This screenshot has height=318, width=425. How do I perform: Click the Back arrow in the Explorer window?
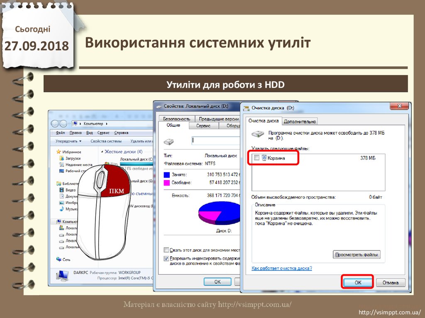(x=54, y=123)
